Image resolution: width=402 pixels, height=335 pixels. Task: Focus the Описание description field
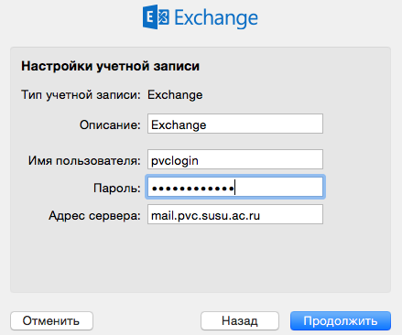235,124
